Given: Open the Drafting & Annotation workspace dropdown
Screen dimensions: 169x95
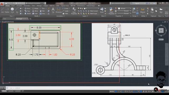Looking at the screenshot, I should point(35,3).
